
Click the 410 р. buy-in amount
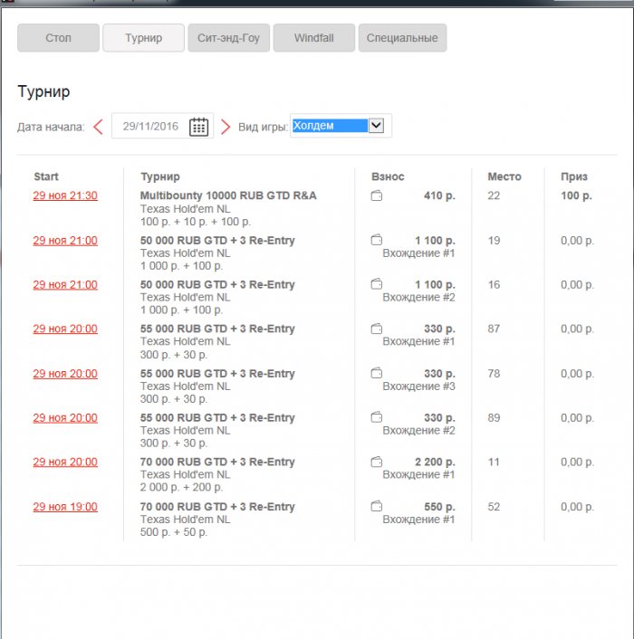[439, 196]
